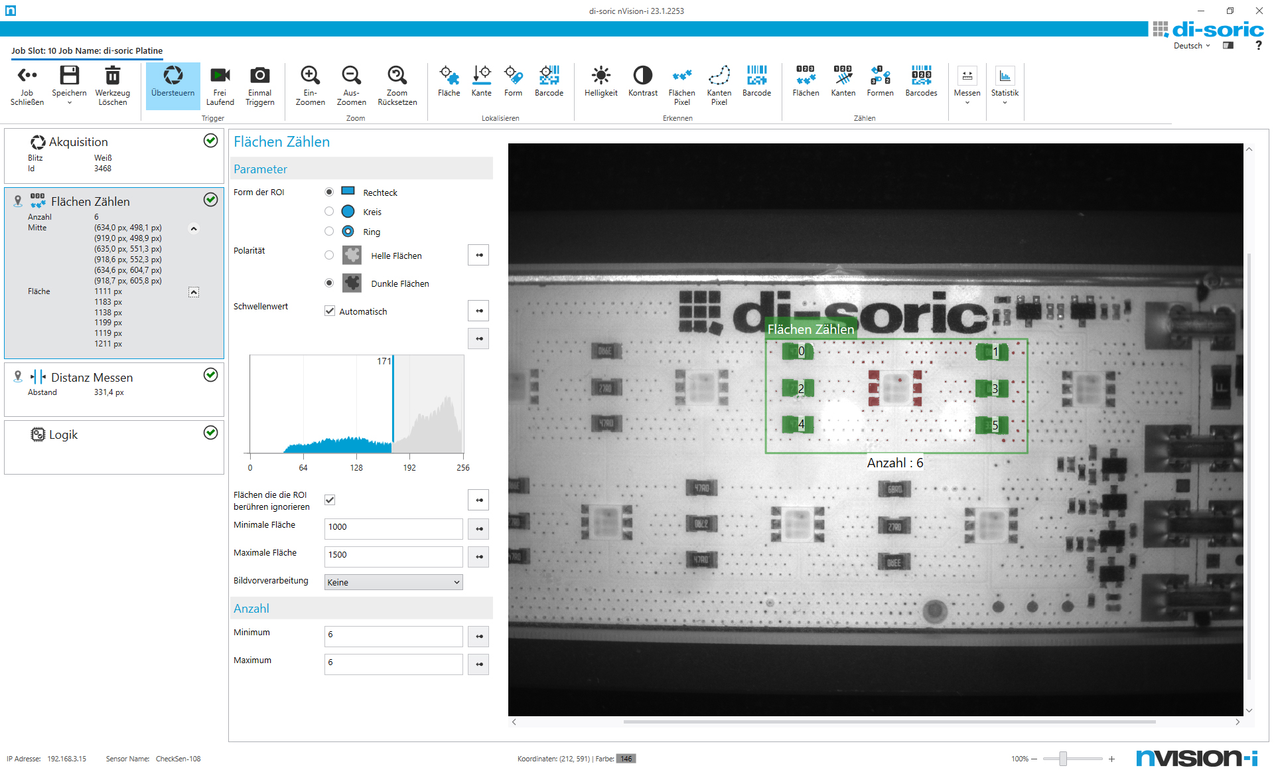This screenshot has width=1274, height=770.
Task: Select Fläche localization tool
Action: click(x=449, y=81)
